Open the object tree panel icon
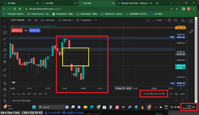199x115 pixels. (191, 32)
